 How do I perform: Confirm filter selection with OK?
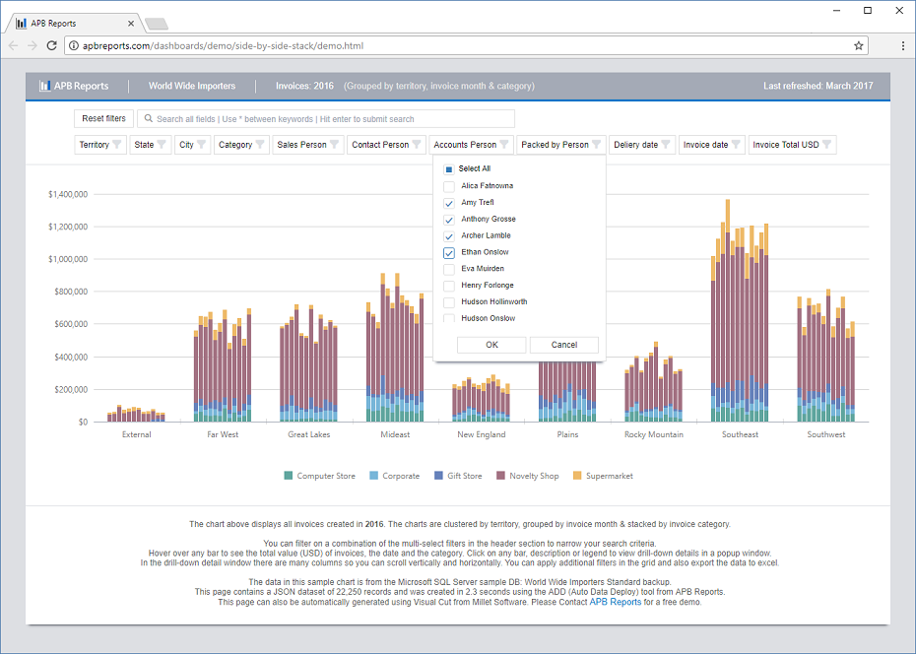pos(491,345)
